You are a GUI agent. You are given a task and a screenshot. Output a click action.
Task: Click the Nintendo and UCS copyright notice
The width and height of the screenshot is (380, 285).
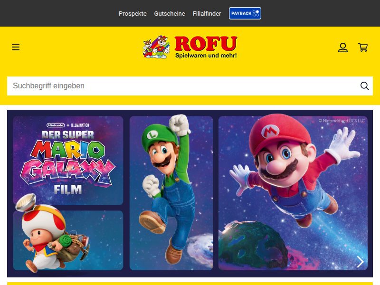pyautogui.click(x=341, y=121)
